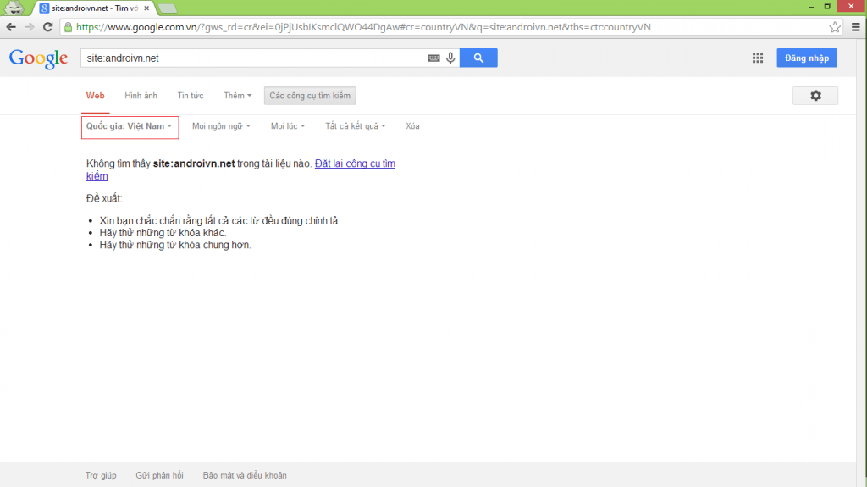867x487 pixels.
Task: Close the site:androivn.net browser tab
Action: [146, 8]
